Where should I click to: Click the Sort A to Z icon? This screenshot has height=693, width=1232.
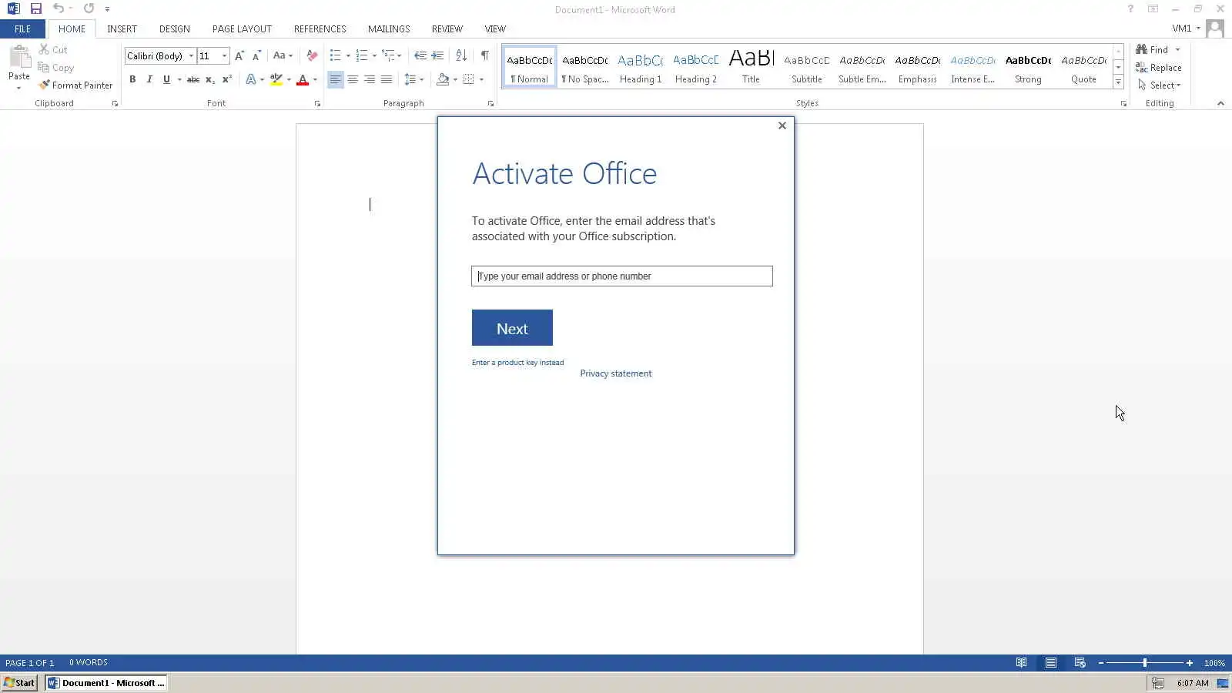tap(461, 55)
